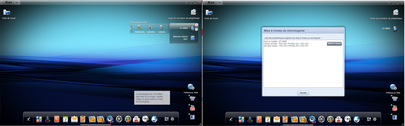Click the firmware update notification text

150,98
